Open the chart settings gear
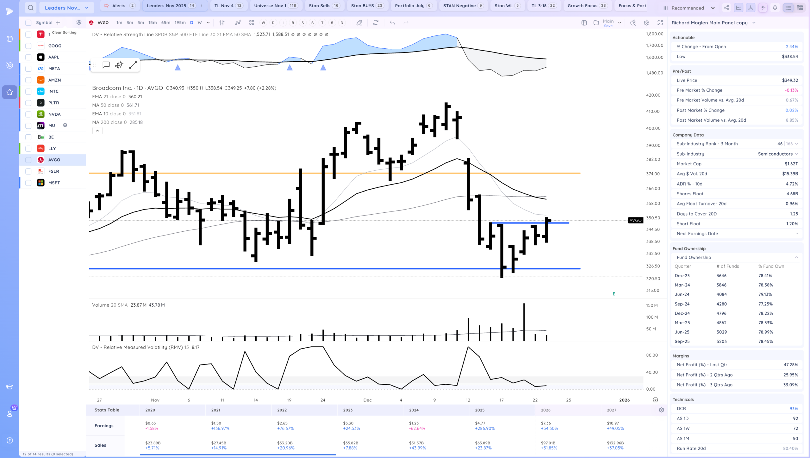 646,23
